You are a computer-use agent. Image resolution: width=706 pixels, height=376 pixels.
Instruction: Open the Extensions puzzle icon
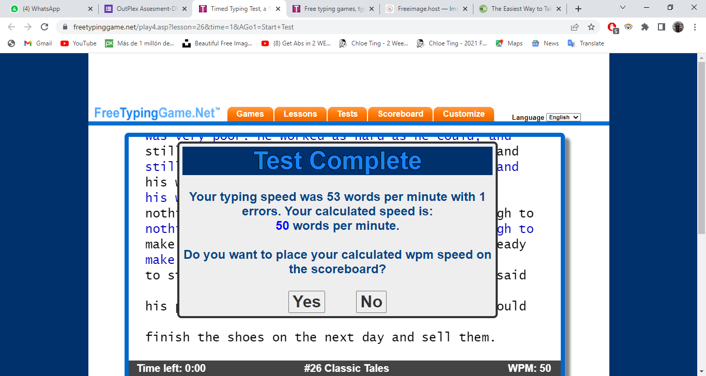point(645,27)
